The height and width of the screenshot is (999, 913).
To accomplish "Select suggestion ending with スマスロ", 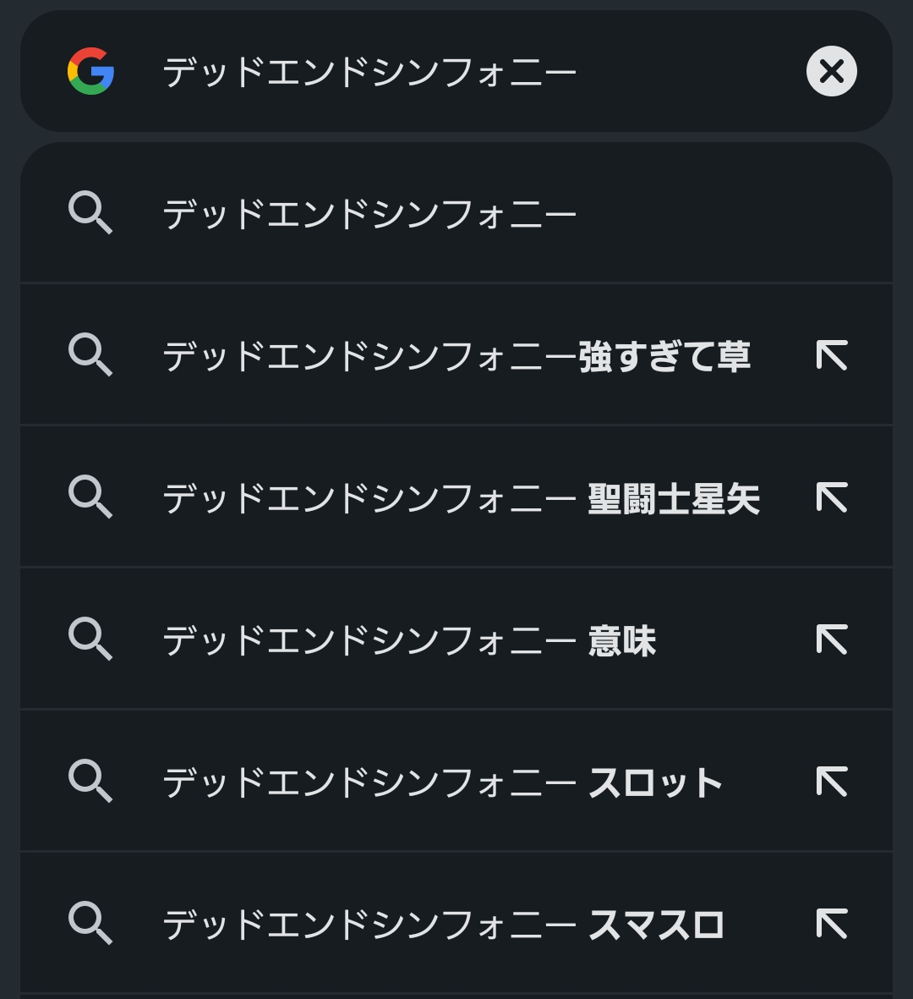I will click(443, 924).
